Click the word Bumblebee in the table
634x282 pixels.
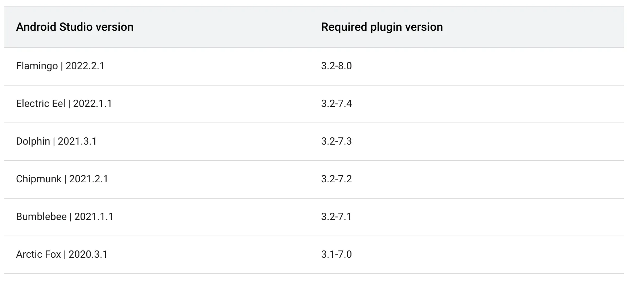click(x=41, y=217)
